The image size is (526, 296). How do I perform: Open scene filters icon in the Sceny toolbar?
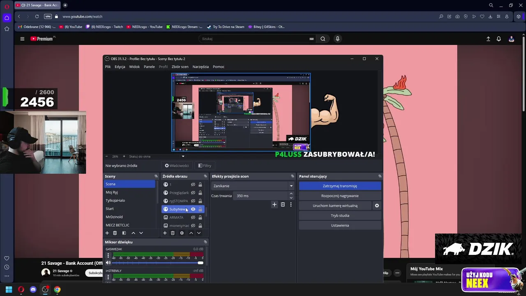(x=124, y=233)
